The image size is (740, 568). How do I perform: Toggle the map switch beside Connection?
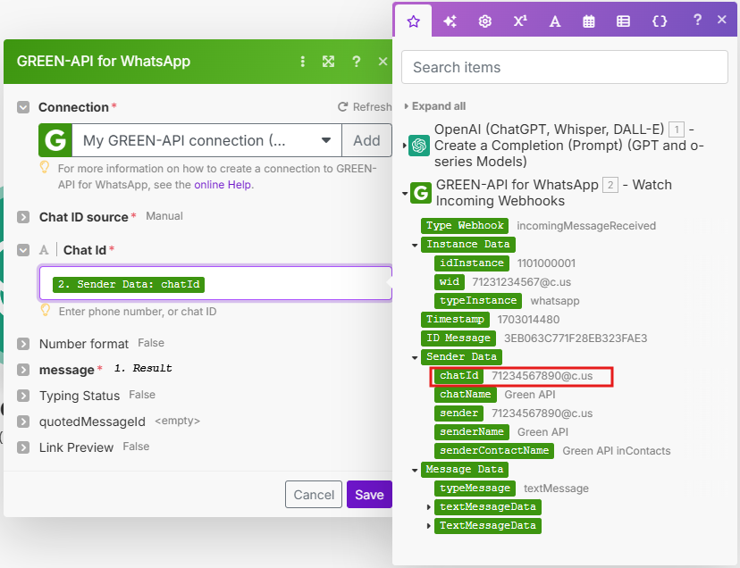pyautogui.click(x=23, y=107)
